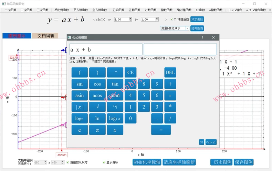Insert the plus operator
This screenshot has width=272, height=171.
pos(170,84)
